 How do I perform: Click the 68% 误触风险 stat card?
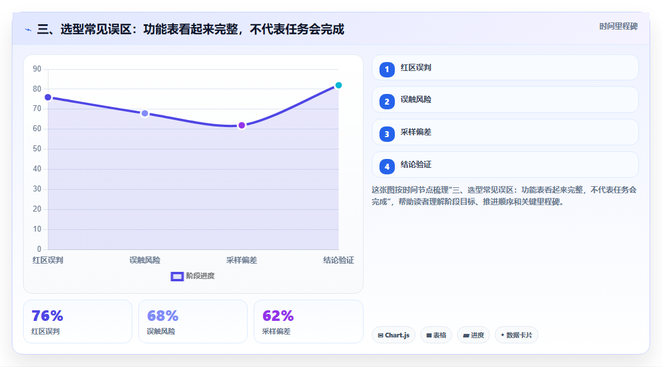click(x=193, y=322)
